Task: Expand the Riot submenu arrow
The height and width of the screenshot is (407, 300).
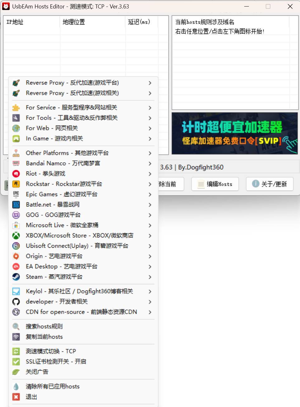Action: tap(150, 174)
